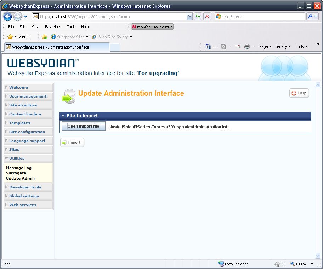
Task: Open the search options dropdown arrow
Action: 316,17
